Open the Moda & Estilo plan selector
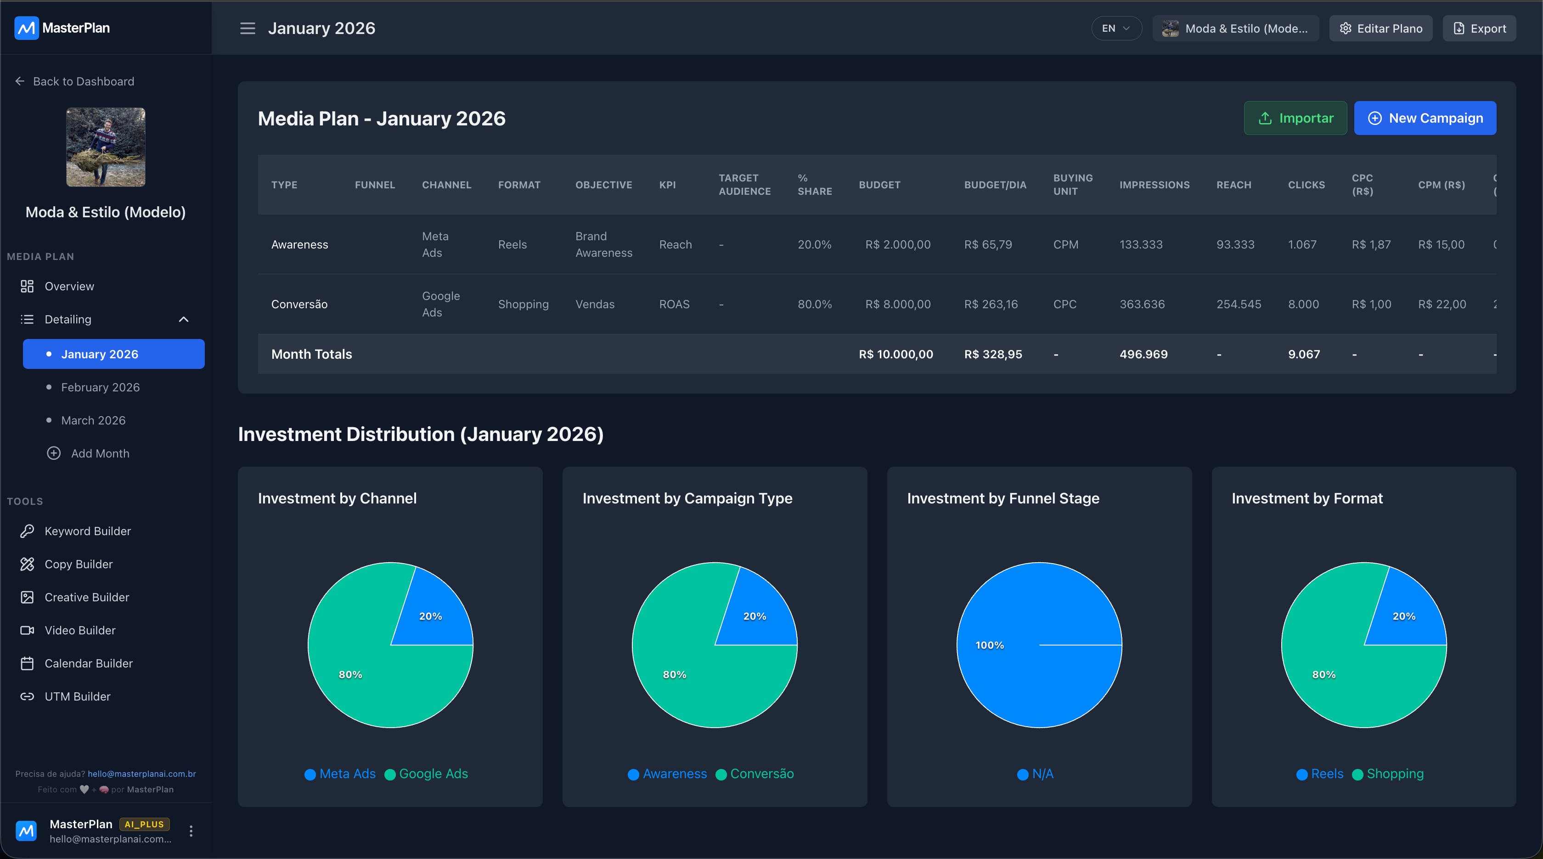 coord(1235,28)
